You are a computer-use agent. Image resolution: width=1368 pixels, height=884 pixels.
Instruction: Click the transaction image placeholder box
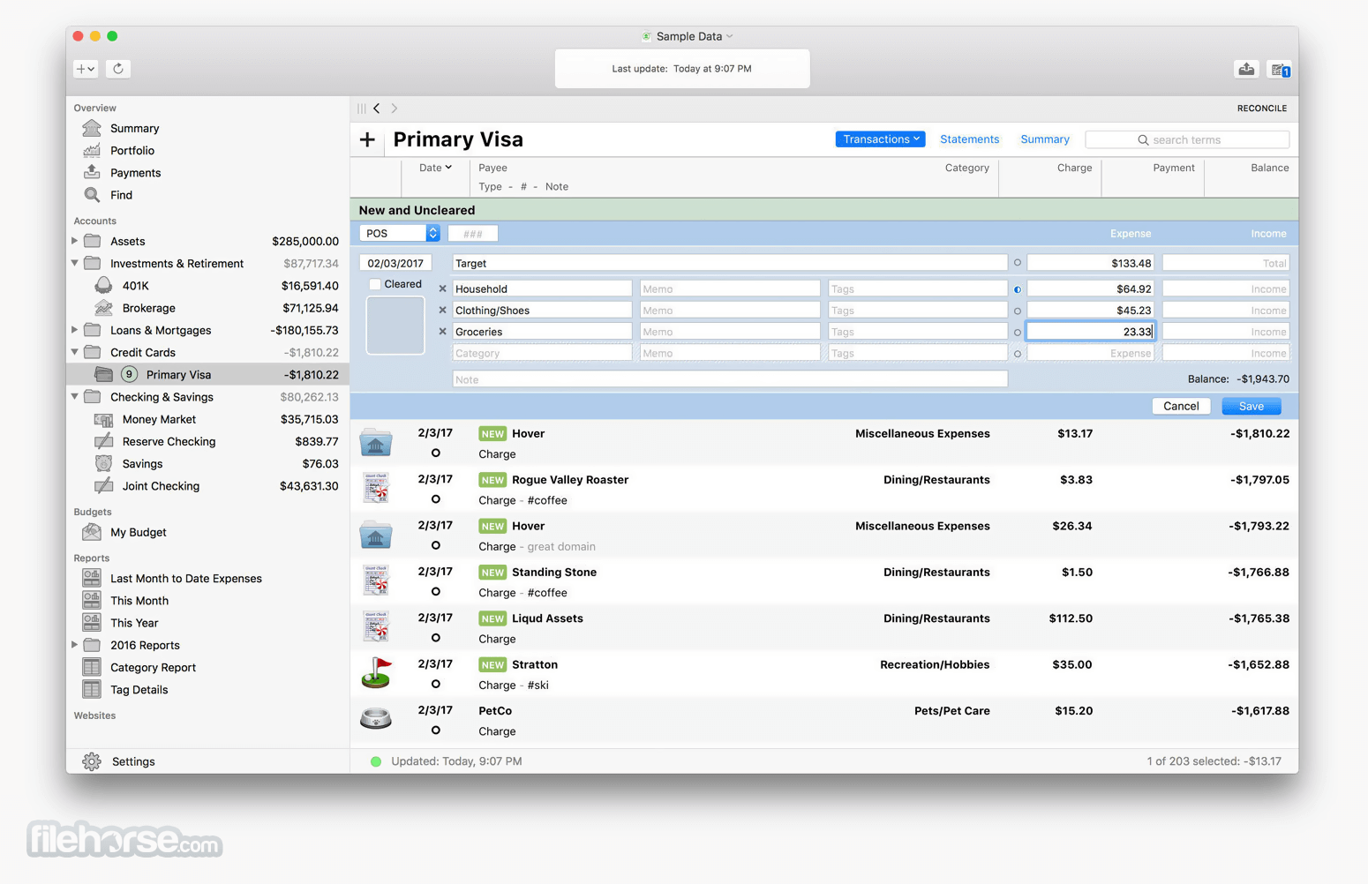coord(395,326)
